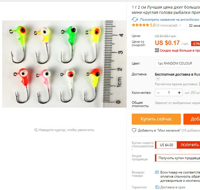Click the quantity input field showing 1

pos(169,93)
